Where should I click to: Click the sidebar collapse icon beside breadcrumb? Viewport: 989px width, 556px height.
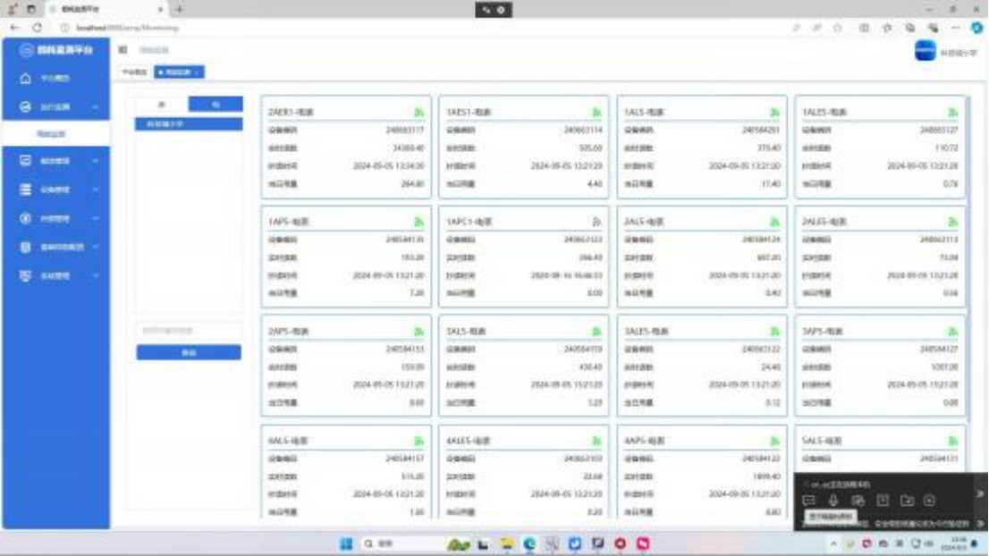tap(123, 50)
